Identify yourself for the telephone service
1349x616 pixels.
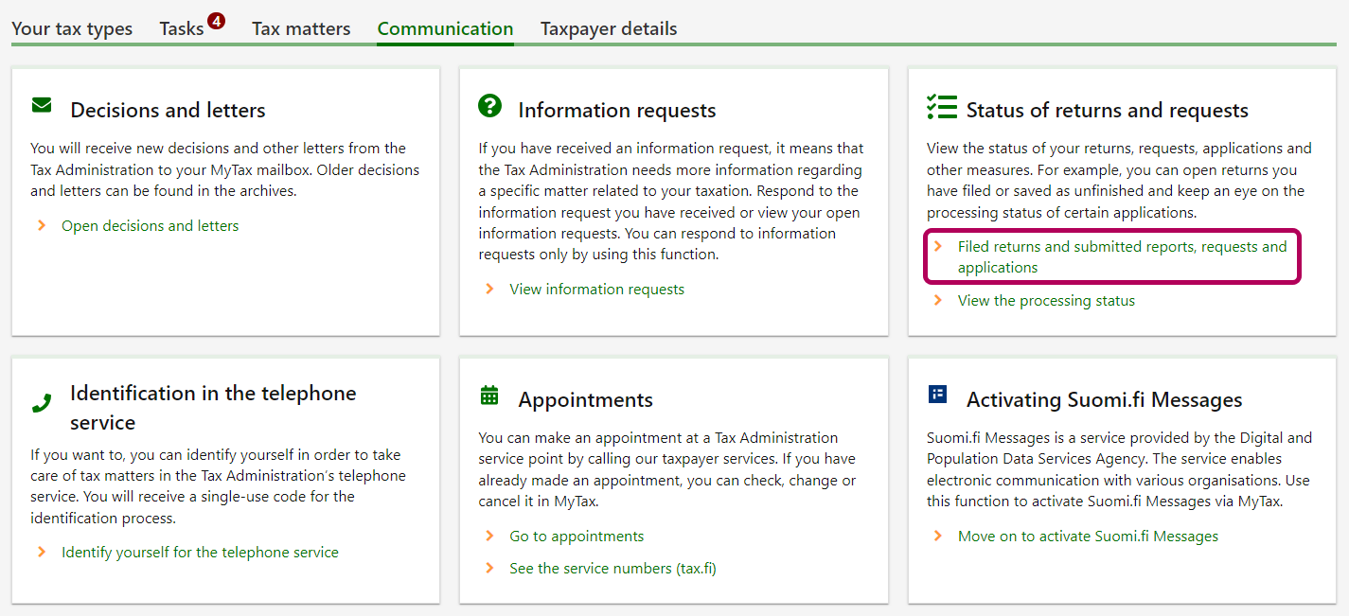coord(200,553)
